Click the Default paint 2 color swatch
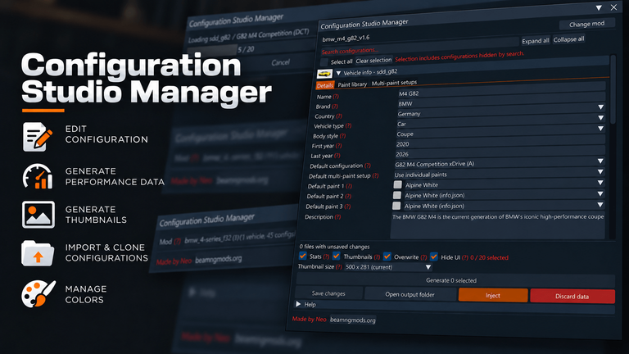This screenshot has height=354, width=629. tap(396, 195)
